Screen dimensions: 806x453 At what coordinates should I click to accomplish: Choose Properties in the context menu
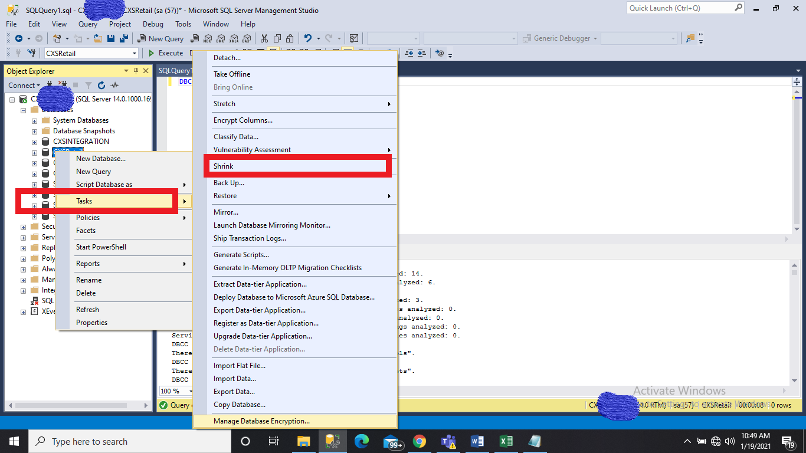coord(124,323)
